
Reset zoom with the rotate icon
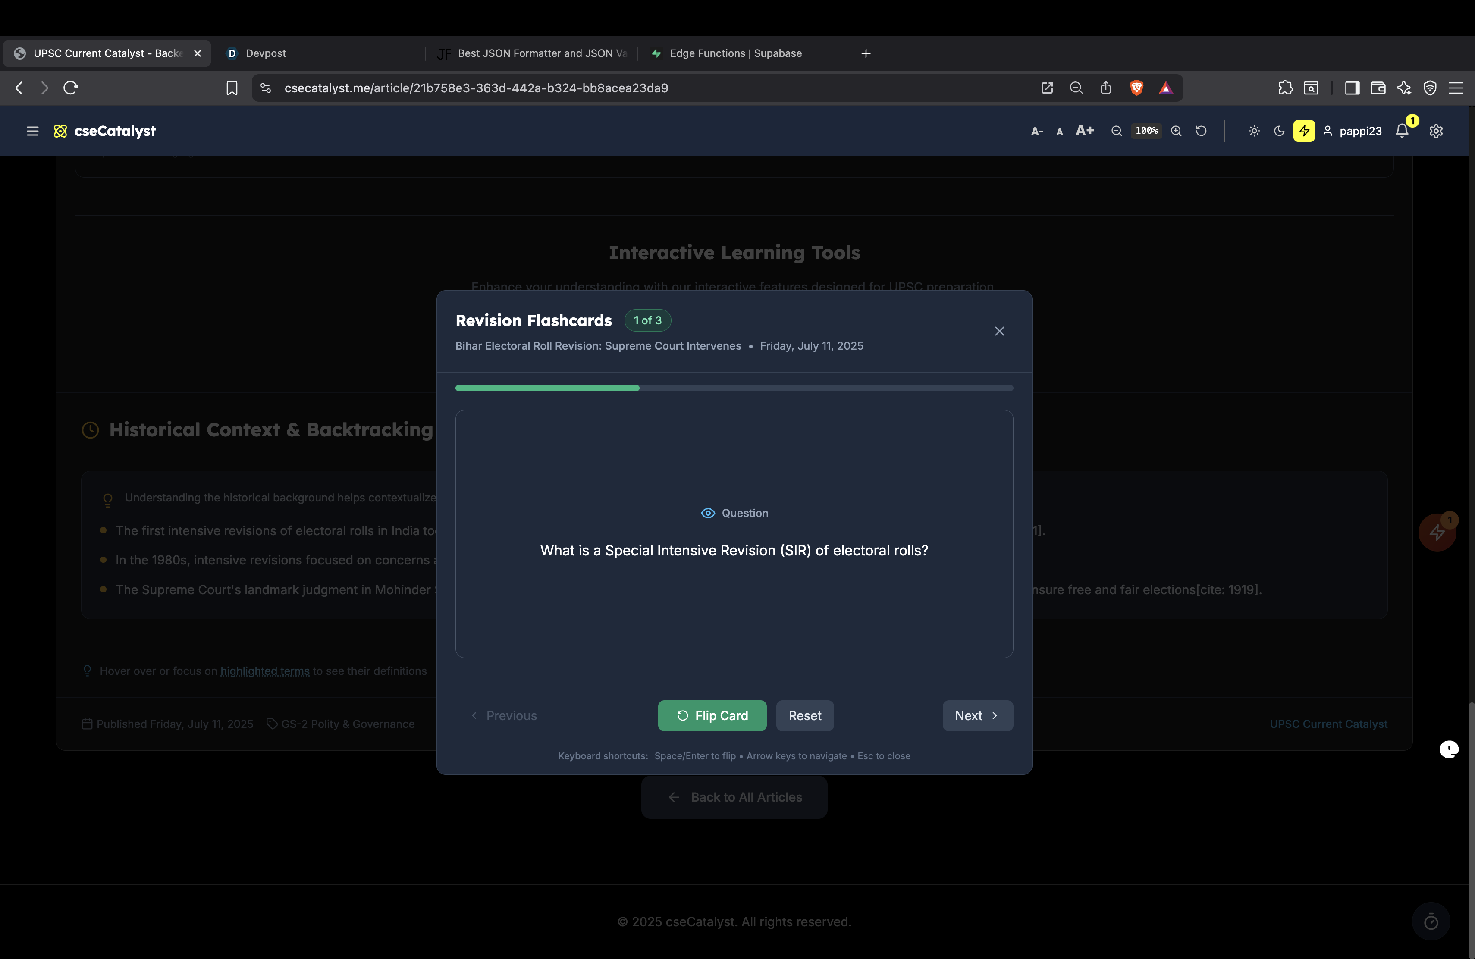click(1201, 131)
